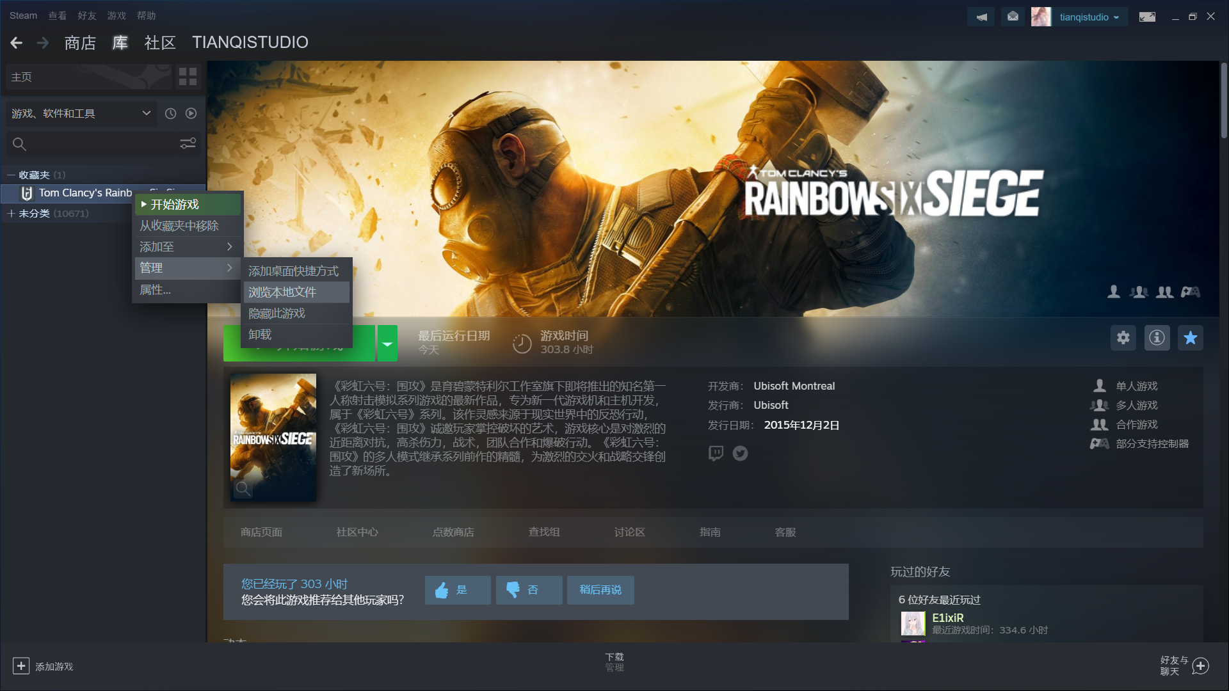Open the 商店页面 link
The width and height of the screenshot is (1229, 691).
261,532
